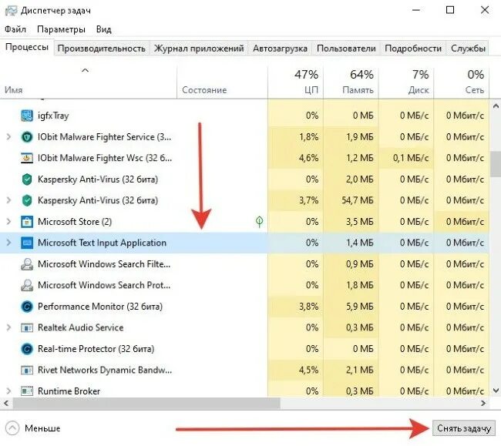
Task: Select Performance Monitor (32 бита) row text
Action: 100,307
